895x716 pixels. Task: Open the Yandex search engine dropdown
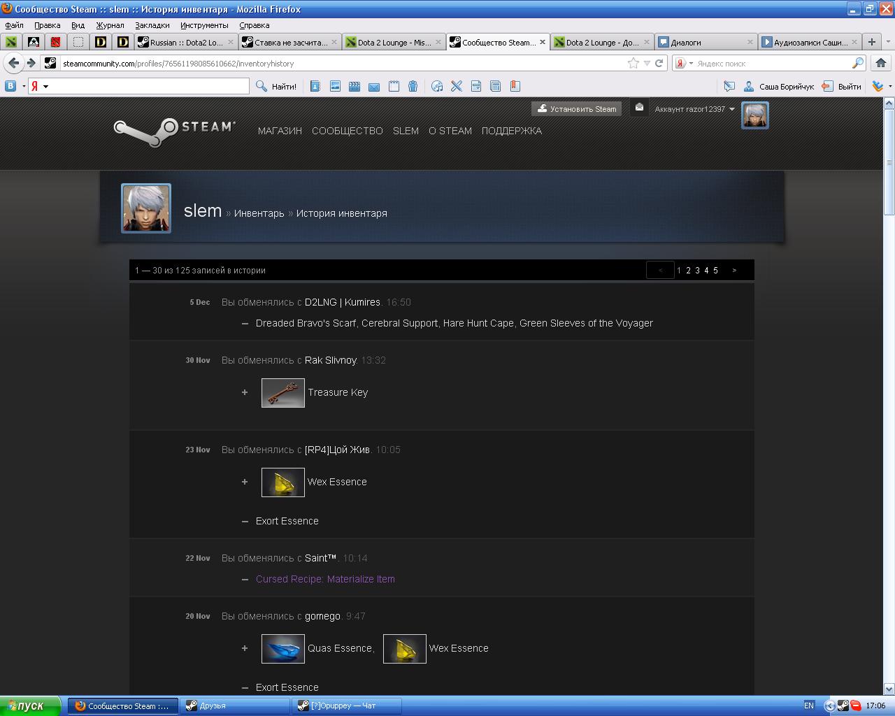pos(691,64)
